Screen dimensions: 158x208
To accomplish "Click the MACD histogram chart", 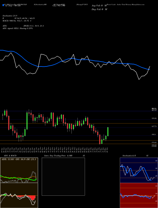I will (19, 195).
